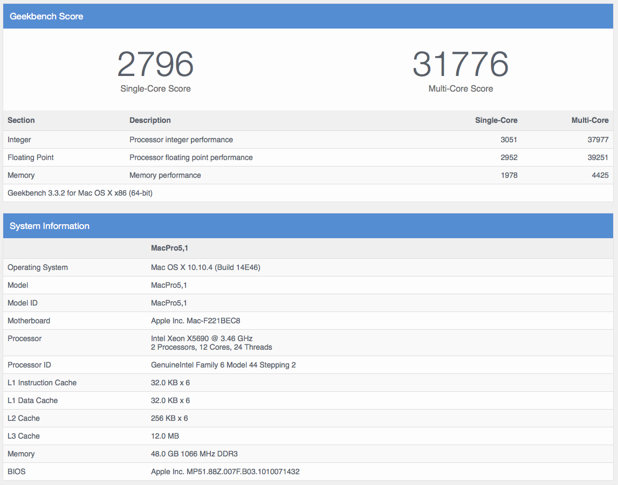
Task: Click the Section column header
Action: coord(21,120)
